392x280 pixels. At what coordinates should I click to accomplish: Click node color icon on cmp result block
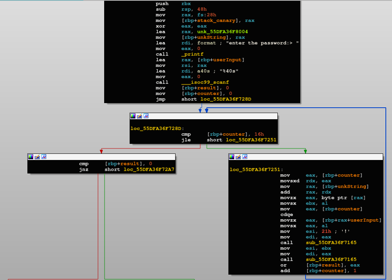pyautogui.click(x=31, y=157)
